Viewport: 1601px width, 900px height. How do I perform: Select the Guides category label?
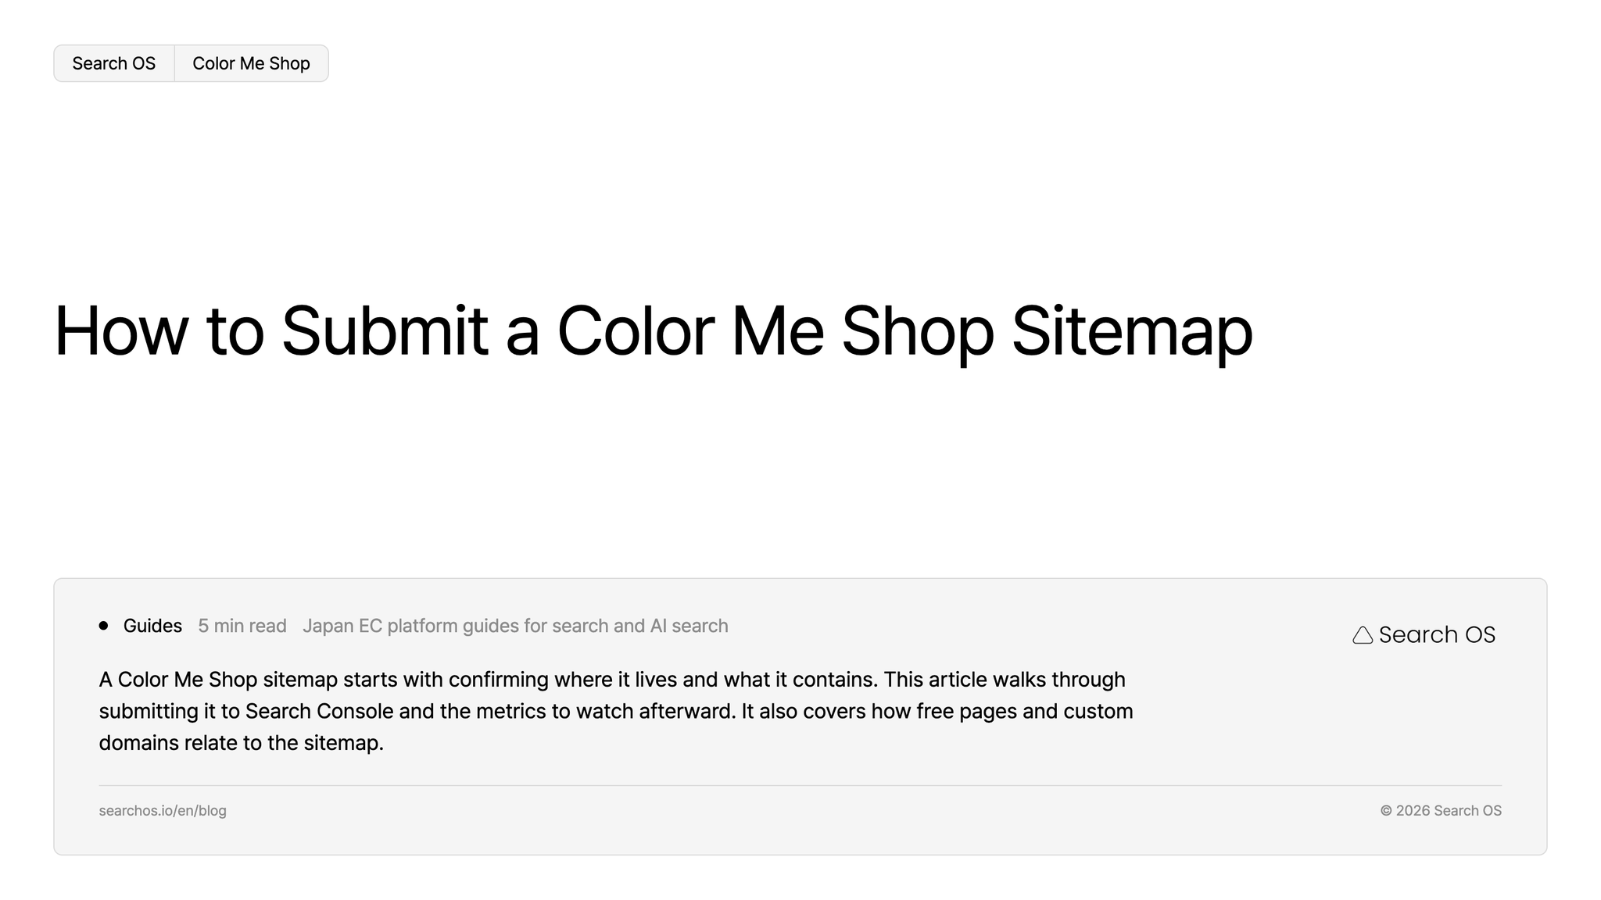pyautogui.click(x=152, y=626)
